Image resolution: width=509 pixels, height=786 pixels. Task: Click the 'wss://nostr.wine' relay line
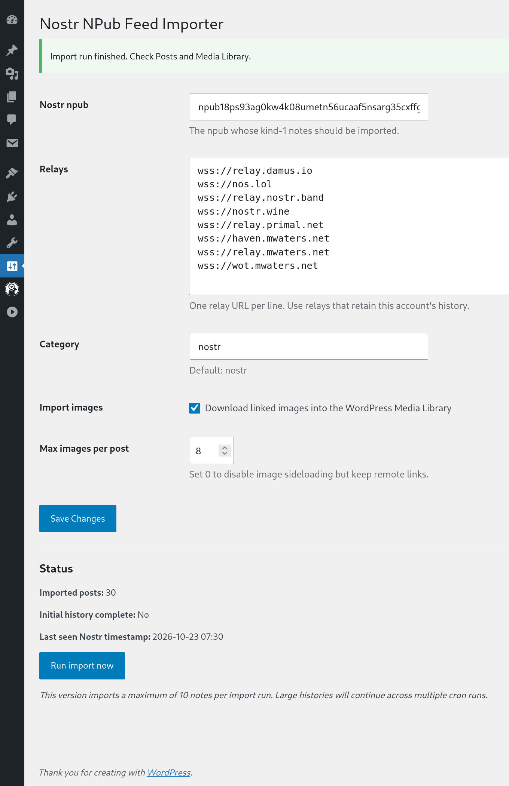point(244,211)
